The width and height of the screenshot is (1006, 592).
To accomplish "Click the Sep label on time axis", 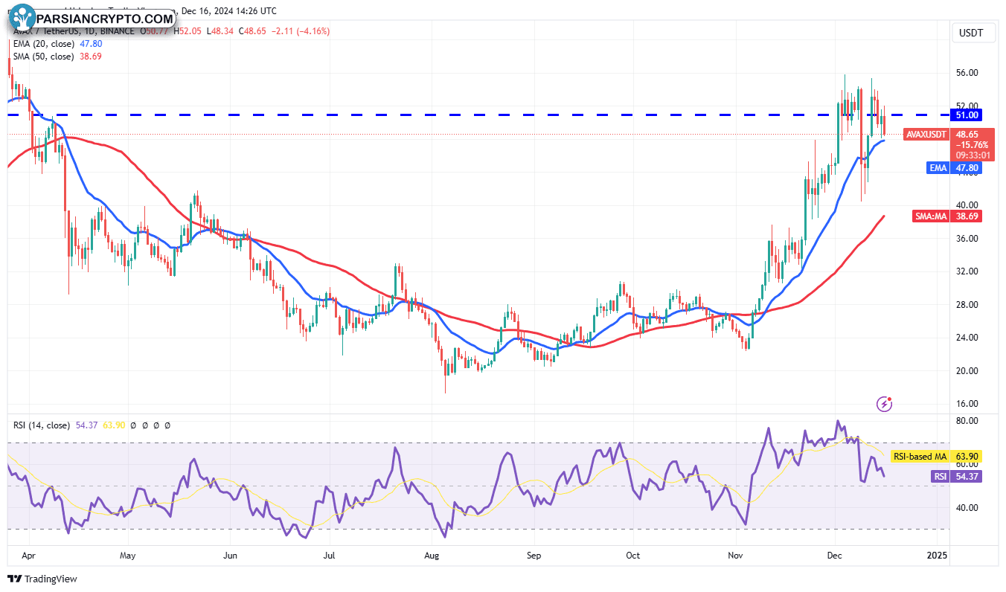I will coord(533,555).
